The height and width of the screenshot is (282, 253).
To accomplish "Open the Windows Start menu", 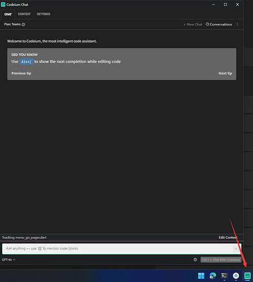I will click(x=201, y=276).
